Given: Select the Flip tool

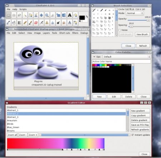Looking at the screenshot, I should pos(64,15).
